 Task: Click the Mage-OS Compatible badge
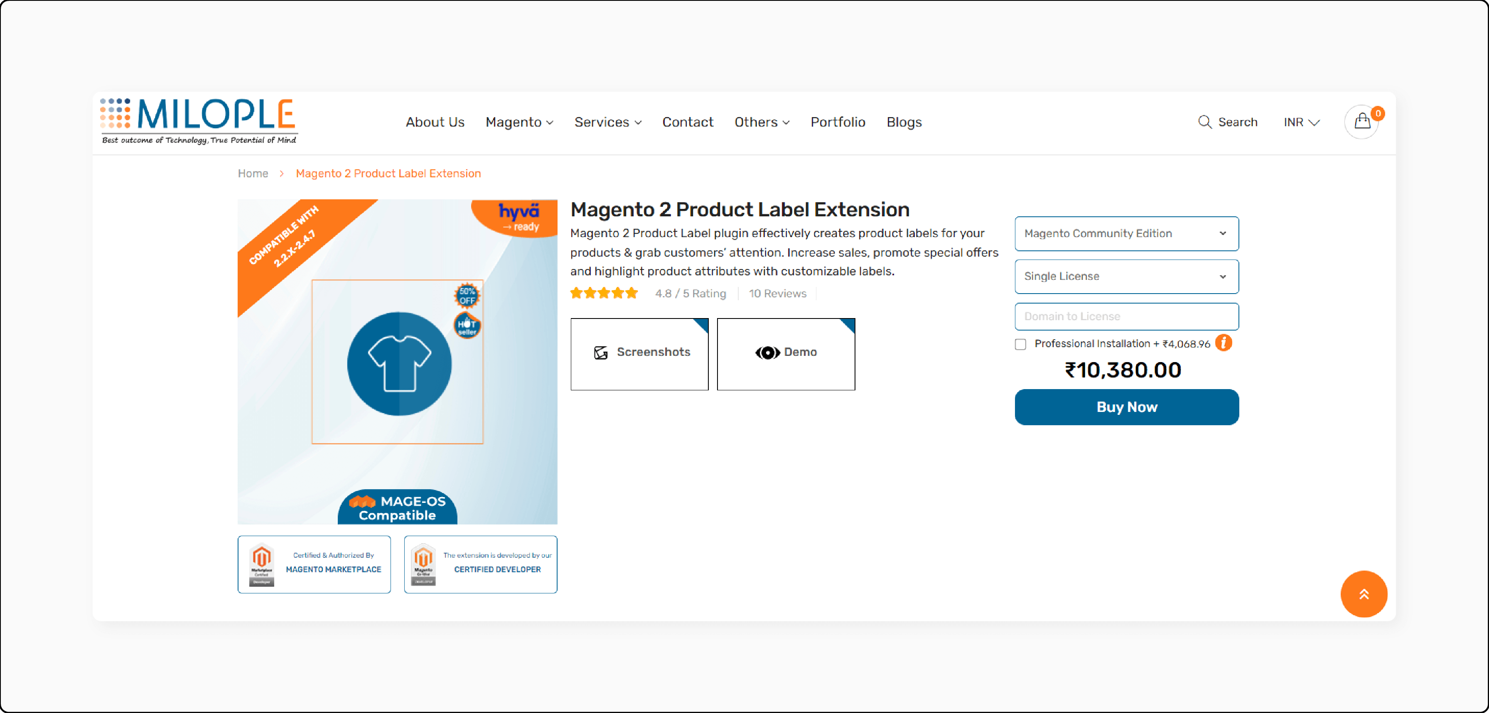click(x=398, y=507)
